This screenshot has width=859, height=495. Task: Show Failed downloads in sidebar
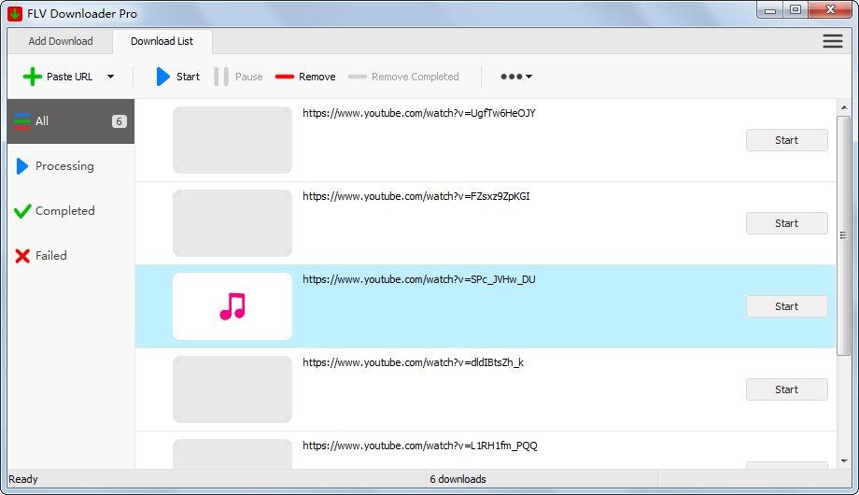[x=71, y=256]
